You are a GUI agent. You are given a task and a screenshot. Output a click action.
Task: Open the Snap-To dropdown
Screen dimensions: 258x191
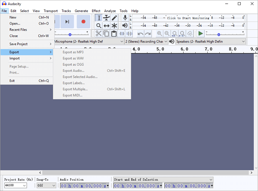coord(46,185)
